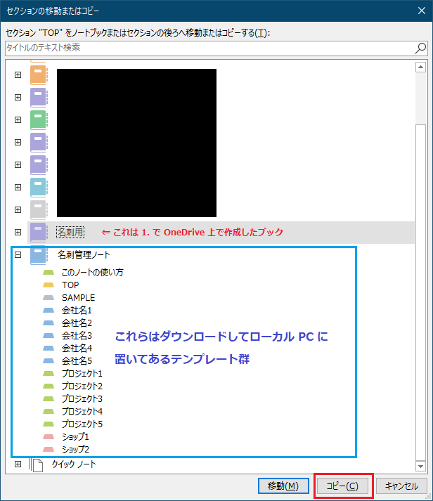Select the 会社名2 section
Viewport: 433px width, 501px height.
coord(77,323)
